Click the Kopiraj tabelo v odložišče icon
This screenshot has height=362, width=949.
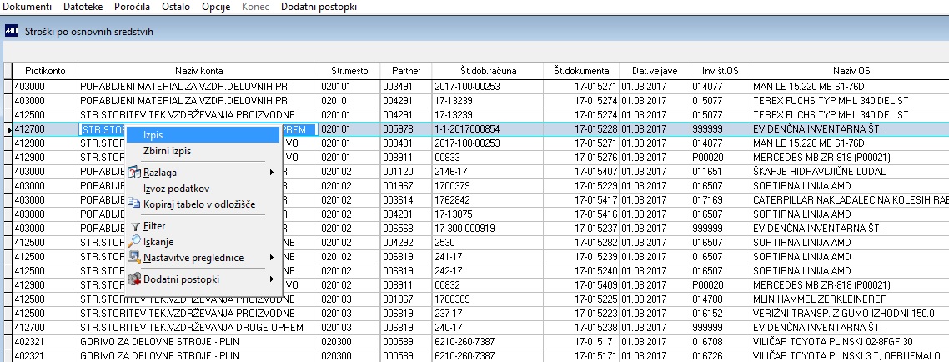tap(134, 204)
